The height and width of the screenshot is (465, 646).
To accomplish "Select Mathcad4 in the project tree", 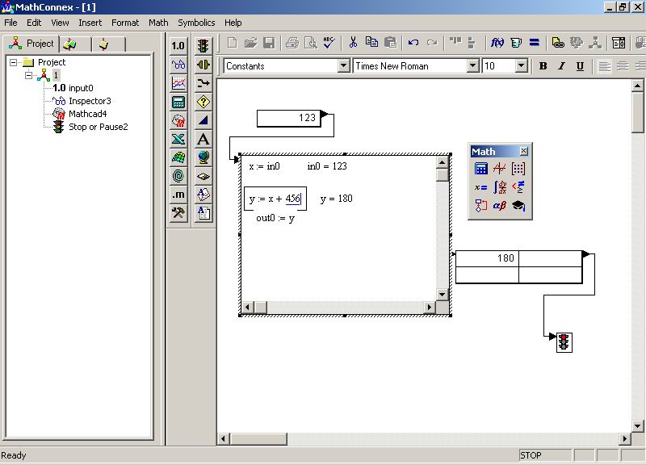I will point(79,114).
